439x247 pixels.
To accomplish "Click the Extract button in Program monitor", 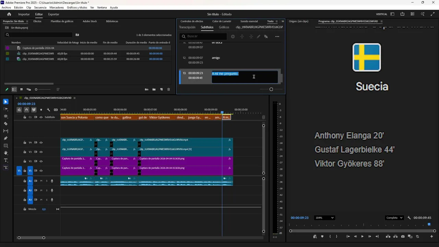I will point(395,236).
